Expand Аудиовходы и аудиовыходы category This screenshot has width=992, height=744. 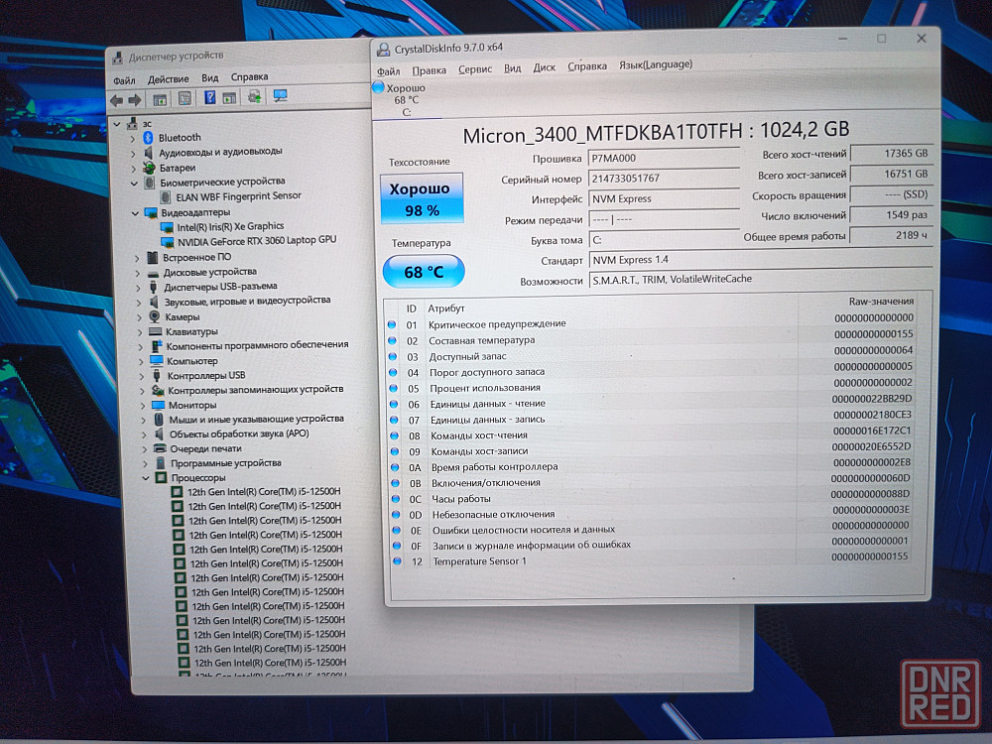(133, 153)
